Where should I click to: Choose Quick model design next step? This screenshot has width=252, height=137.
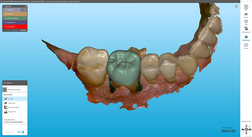pos(15,107)
